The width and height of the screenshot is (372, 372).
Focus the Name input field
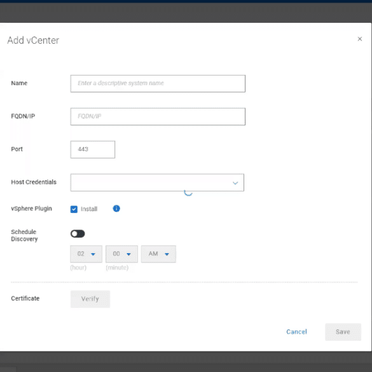coord(158,83)
